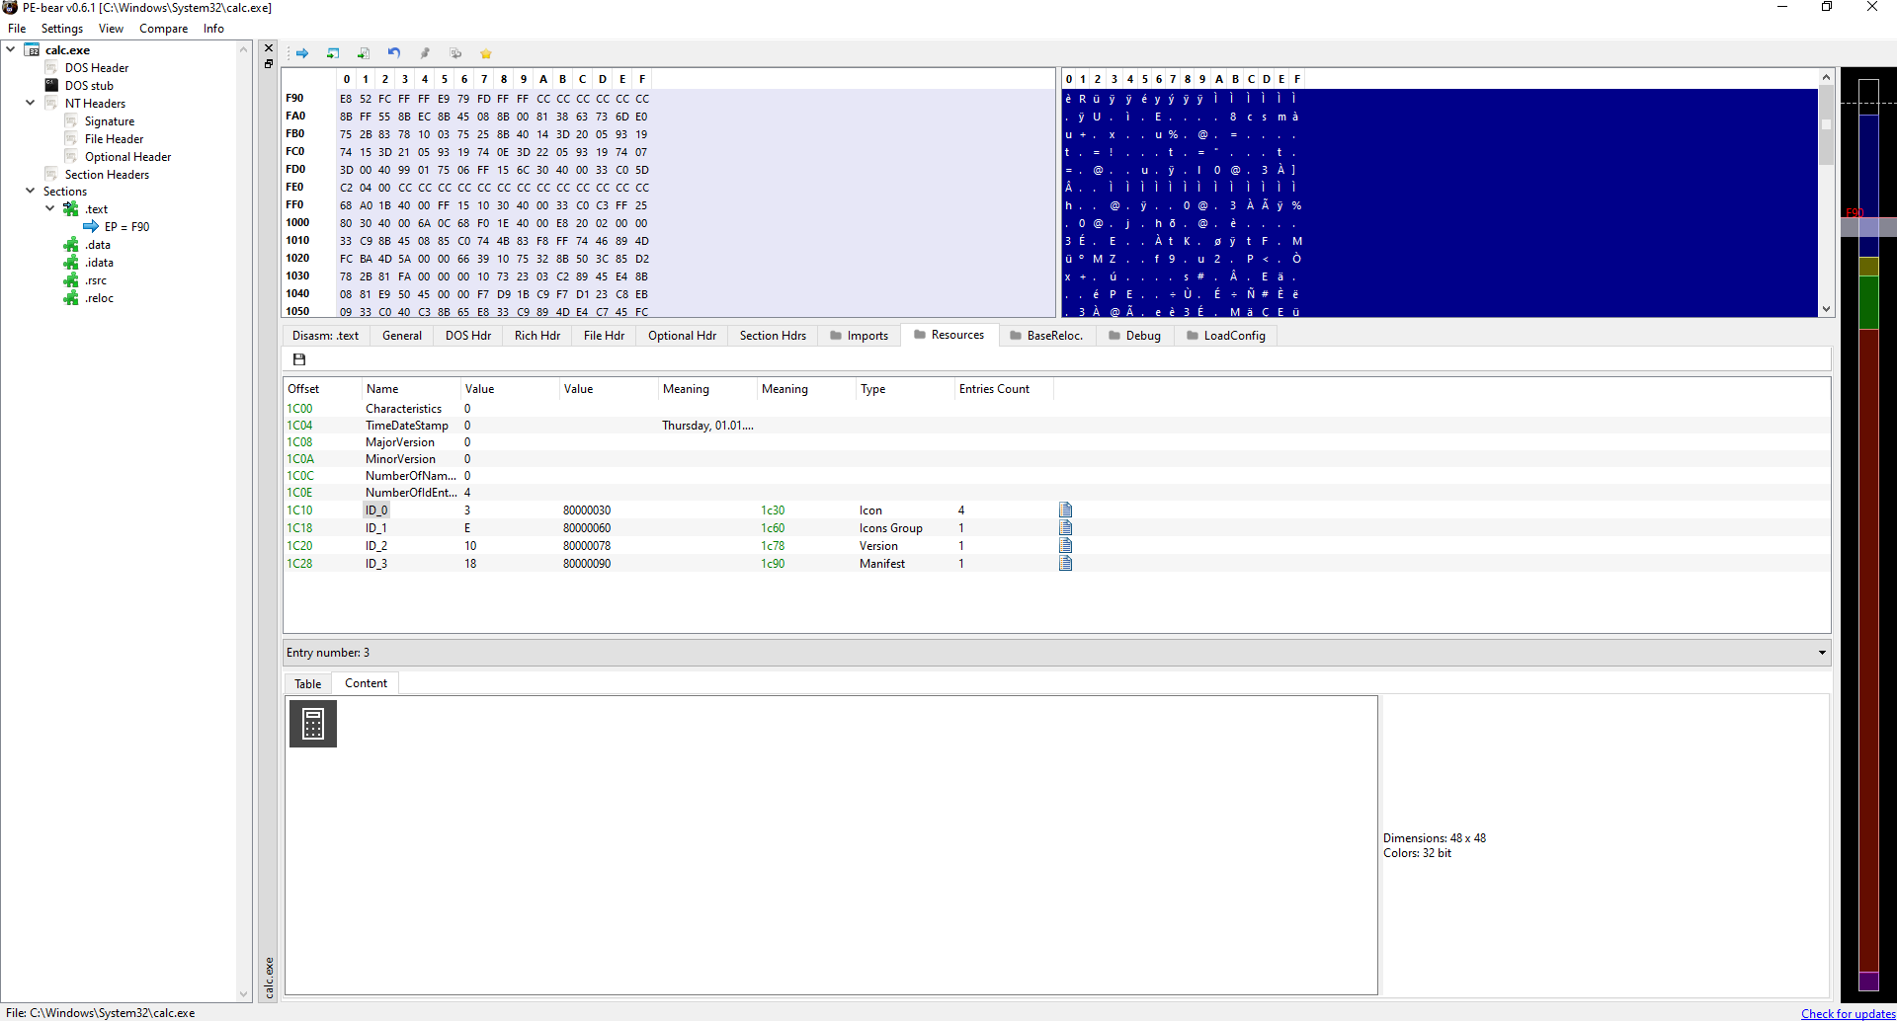Click the Offset column header
The width and height of the screenshot is (1897, 1021).
pyautogui.click(x=322, y=389)
